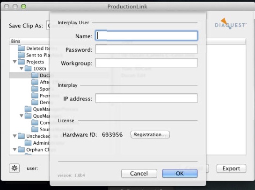
Task: Collapse the 1080i disclosure triangle
Action: 22,69
